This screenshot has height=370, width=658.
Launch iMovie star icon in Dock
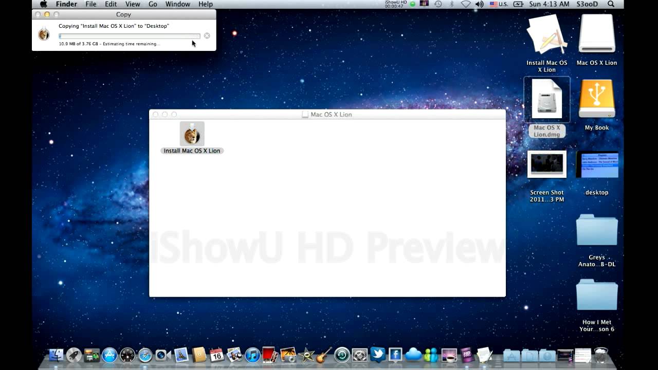pyautogui.click(x=306, y=355)
